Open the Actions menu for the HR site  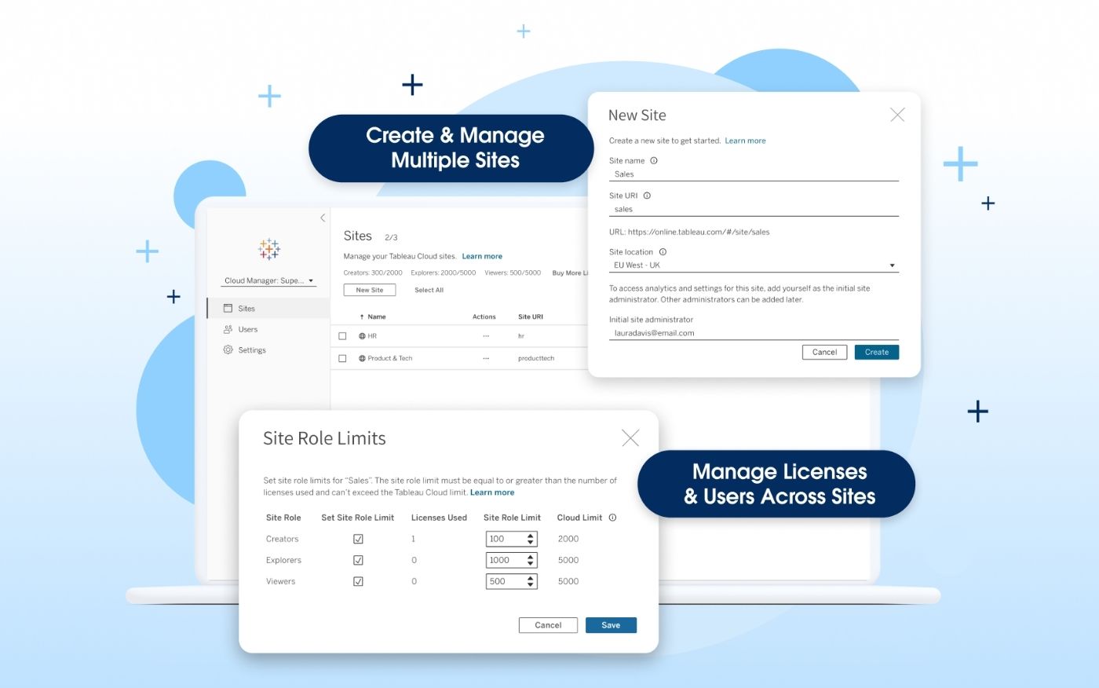(484, 335)
